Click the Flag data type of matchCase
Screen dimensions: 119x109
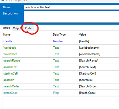click(56, 93)
